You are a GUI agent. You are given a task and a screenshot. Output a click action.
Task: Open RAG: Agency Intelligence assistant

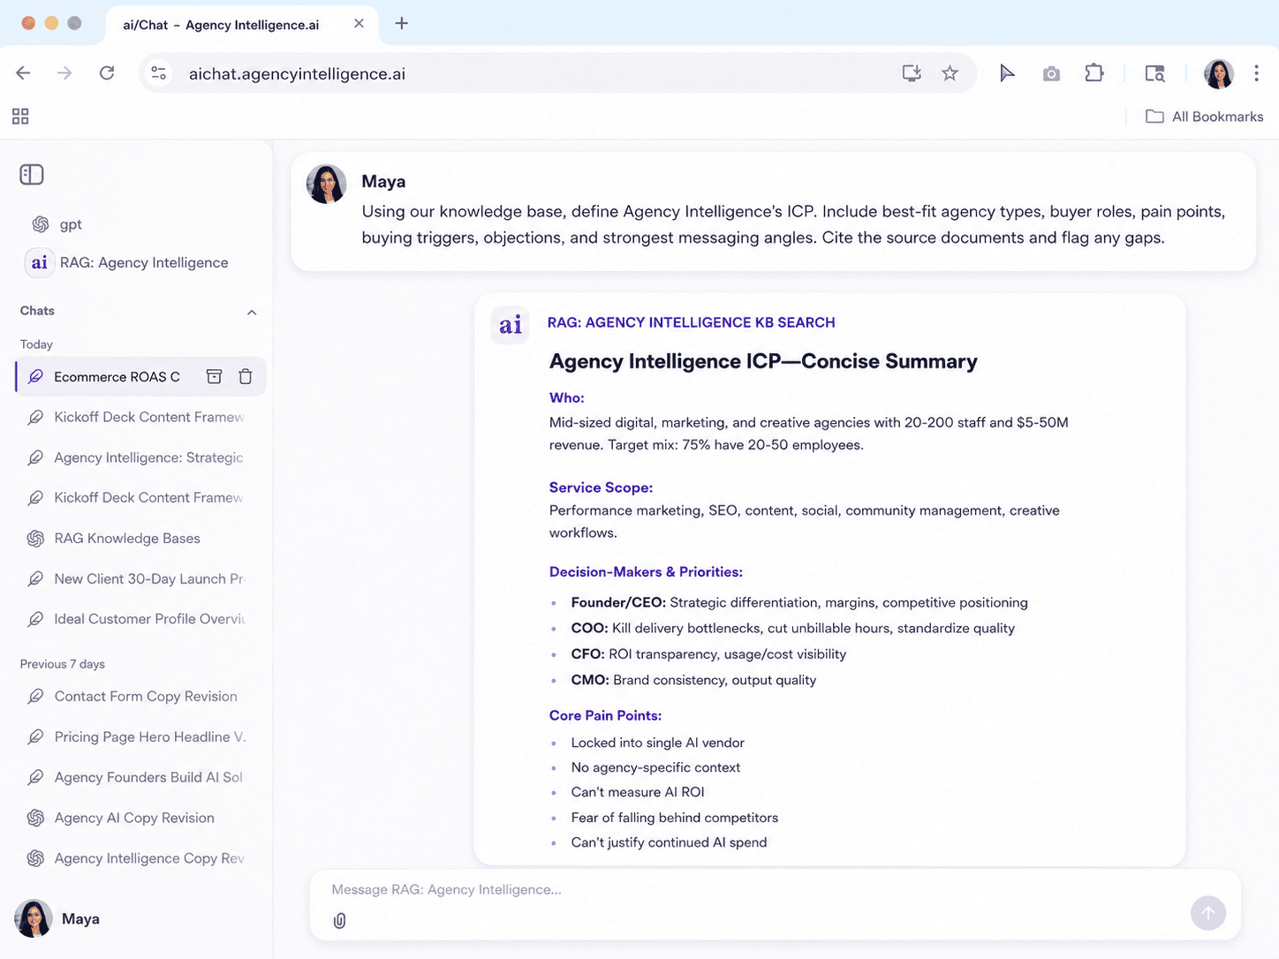click(x=129, y=262)
